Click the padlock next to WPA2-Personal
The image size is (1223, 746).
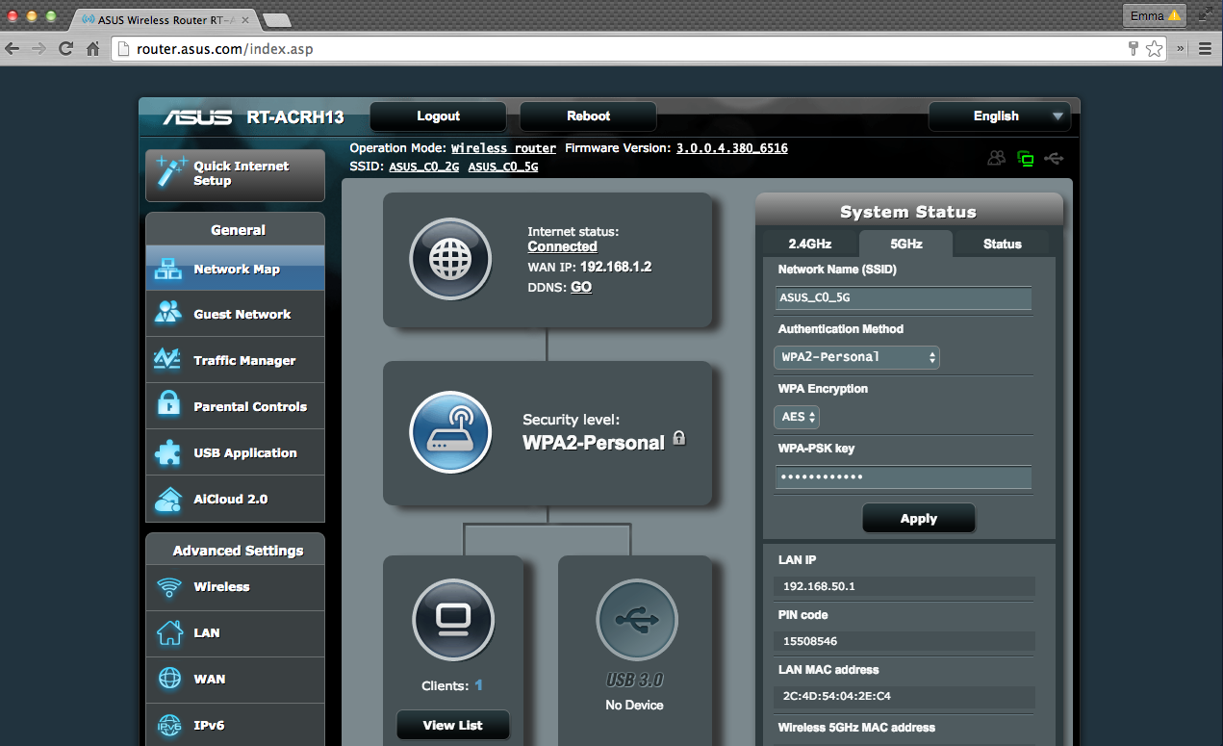679,438
